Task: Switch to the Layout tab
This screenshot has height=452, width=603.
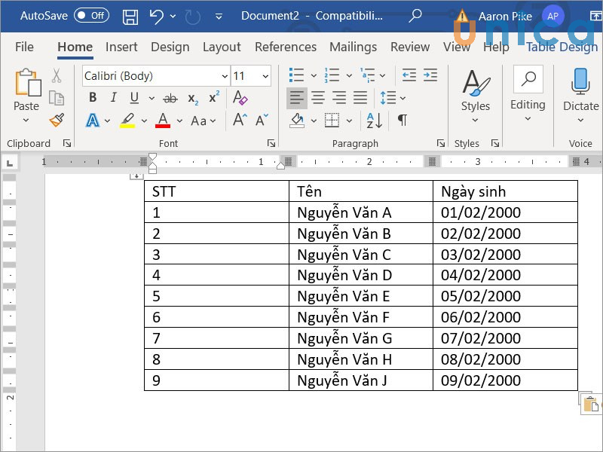Action: (x=222, y=47)
